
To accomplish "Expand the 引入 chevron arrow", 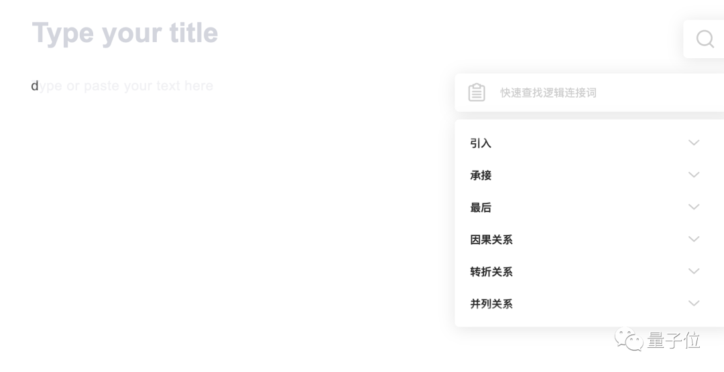I will point(694,143).
